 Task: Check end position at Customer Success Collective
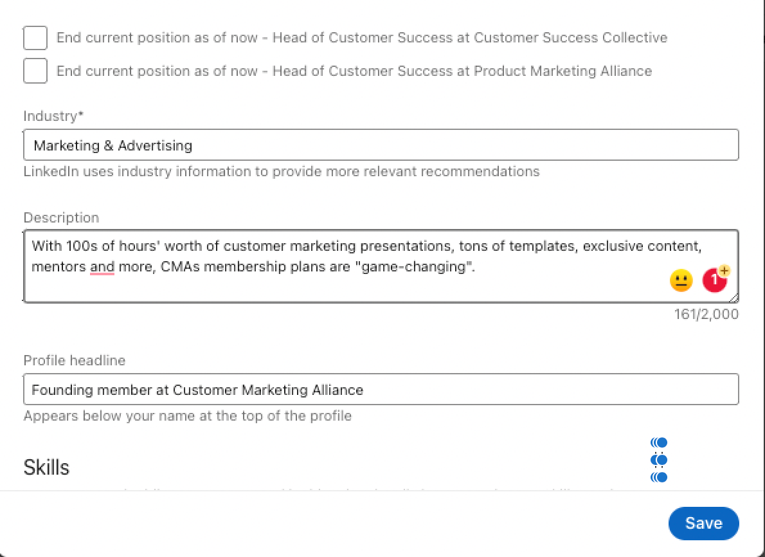tap(35, 38)
